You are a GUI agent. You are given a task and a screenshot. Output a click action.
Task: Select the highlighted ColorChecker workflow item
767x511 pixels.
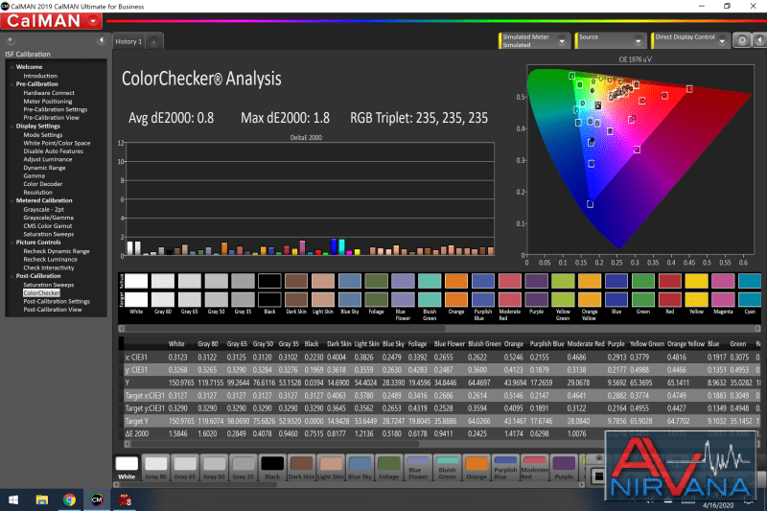click(41, 293)
